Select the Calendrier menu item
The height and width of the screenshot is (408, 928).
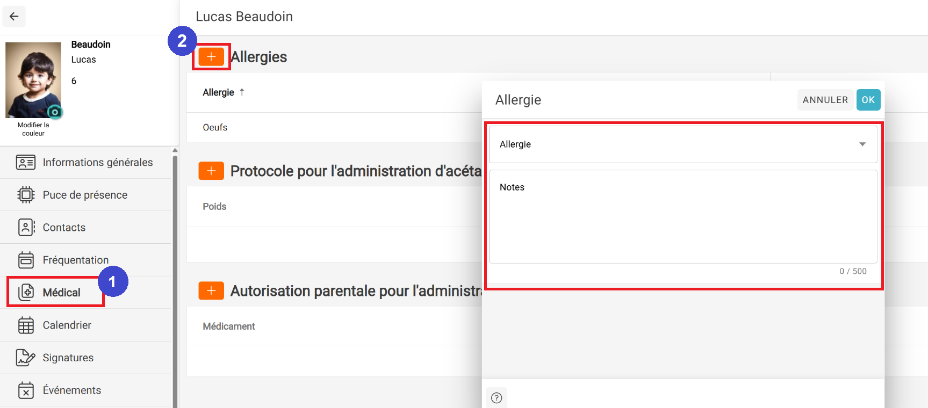pos(67,325)
